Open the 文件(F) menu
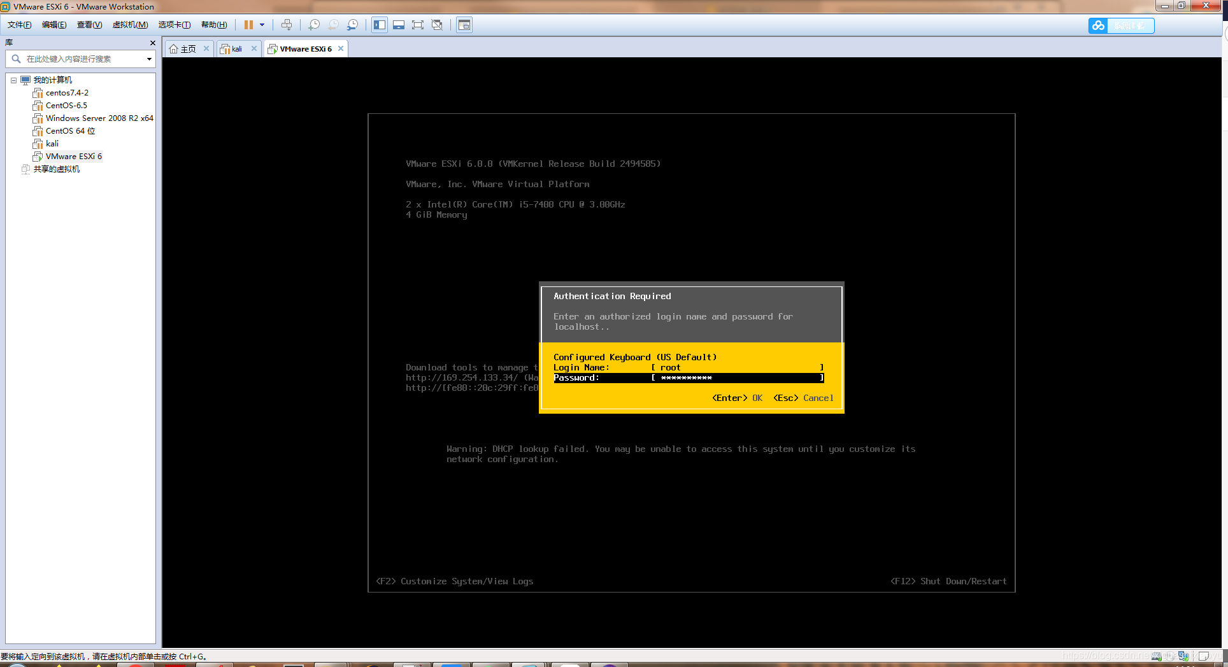Viewport: 1228px width, 667px height. coord(20,25)
